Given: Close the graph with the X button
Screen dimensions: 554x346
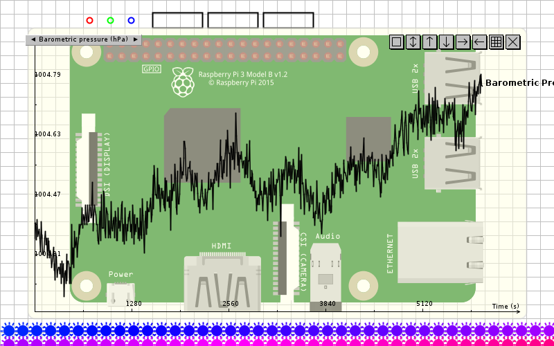Looking at the screenshot, I should coord(512,42).
